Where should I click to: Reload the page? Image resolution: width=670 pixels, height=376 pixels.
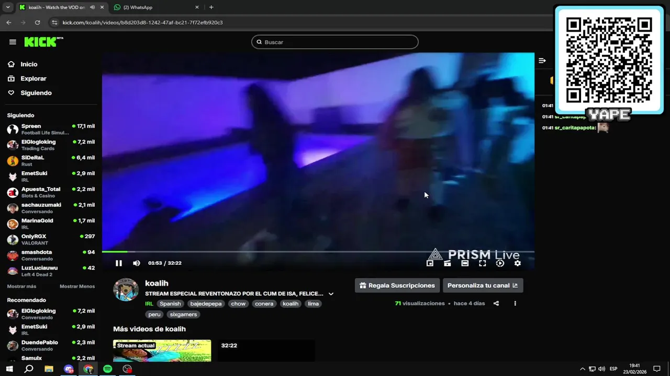tap(37, 22)
